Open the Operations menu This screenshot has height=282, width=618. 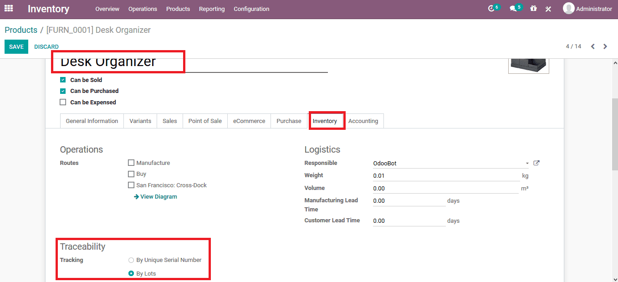[143, 9]
